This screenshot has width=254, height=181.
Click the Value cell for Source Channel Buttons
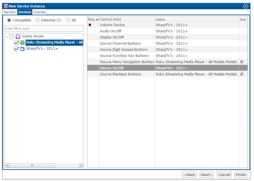click(x=197, y=43)
